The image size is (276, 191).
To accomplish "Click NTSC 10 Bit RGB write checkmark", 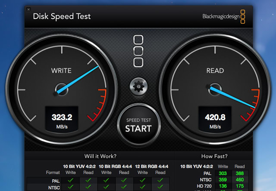I will pyautogui.click(x=106, y=187).
